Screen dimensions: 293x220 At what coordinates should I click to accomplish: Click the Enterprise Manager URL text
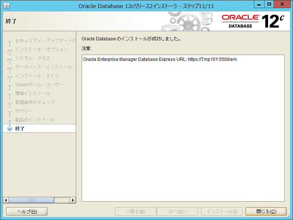tap(160, 59)
